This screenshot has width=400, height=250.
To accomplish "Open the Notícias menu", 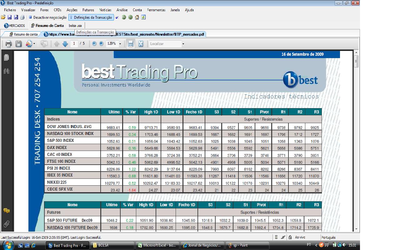I will [x=105, y=10].
